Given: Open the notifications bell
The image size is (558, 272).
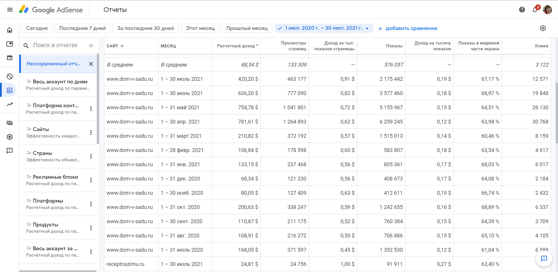Looking at the screenshot, I should 535,10.
